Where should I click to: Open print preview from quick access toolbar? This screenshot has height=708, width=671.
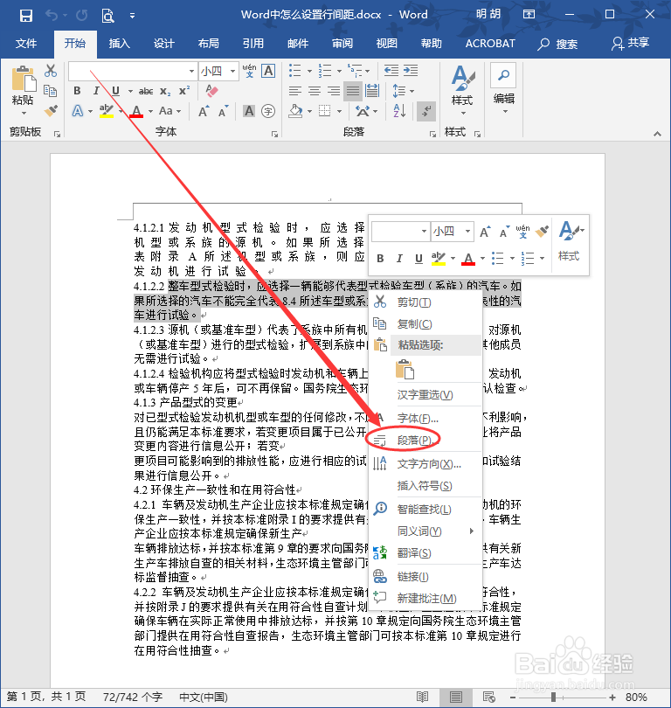tap(107, 16)
